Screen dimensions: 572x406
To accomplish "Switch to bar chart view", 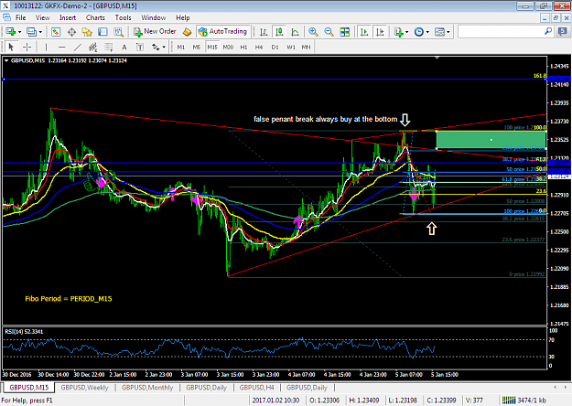I will (x=264, y=32).
